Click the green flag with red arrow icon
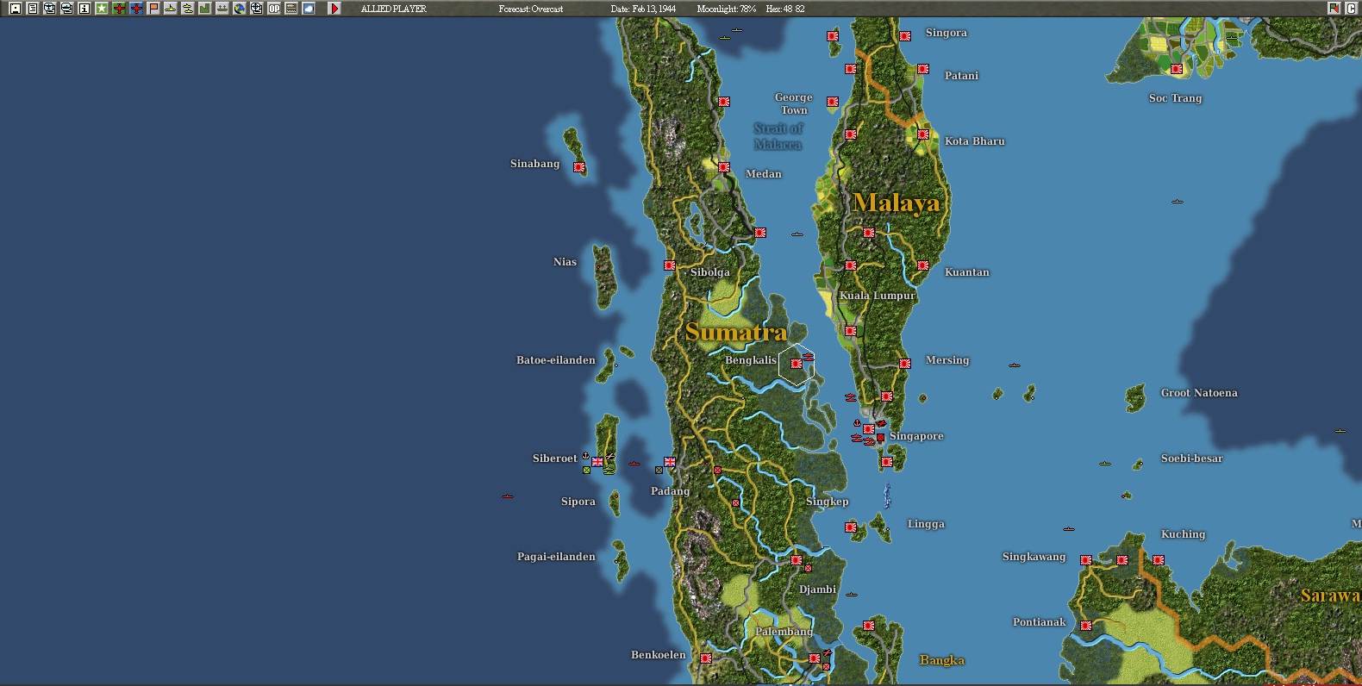 [1334, 9]
